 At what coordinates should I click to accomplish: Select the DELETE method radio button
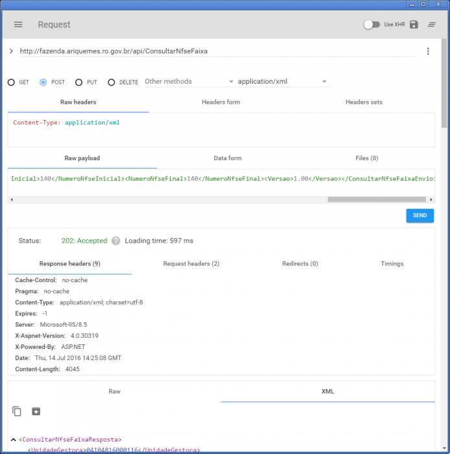point(111,82)
